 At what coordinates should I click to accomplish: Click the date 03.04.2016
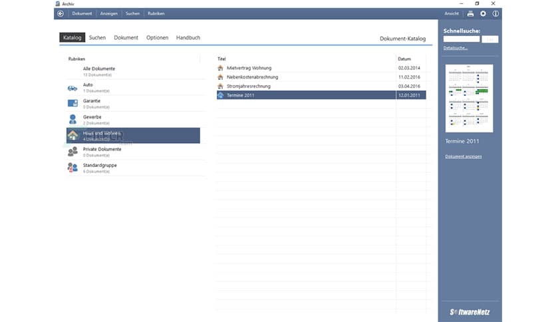409,86
